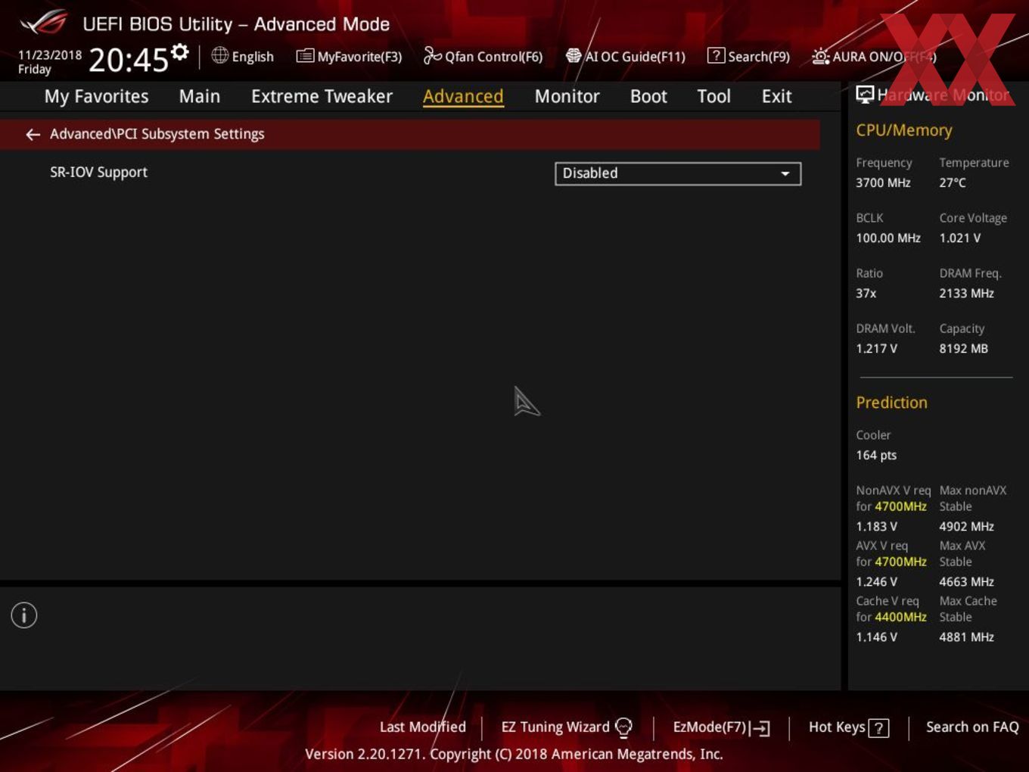Click the 1.246 V AVX voltage value
Viewport: 1029px width, 772px height.
click(x=877, y=581)
